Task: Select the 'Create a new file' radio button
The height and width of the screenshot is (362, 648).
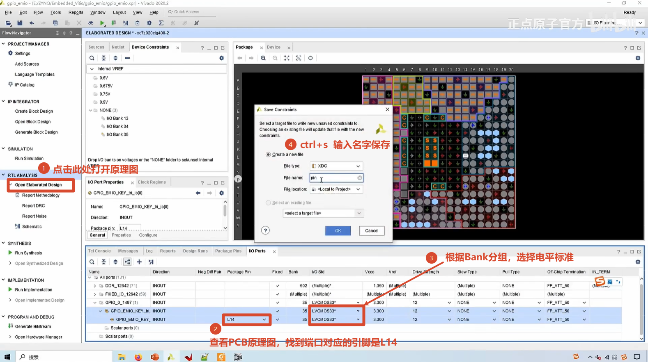Action: pos(268,155)
